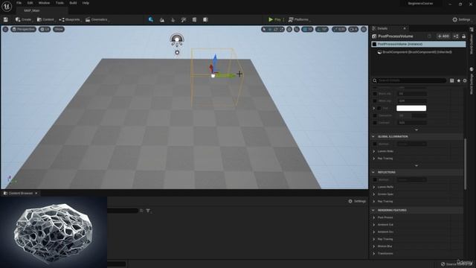Image resolution: width=476 pixels, height=268 pixels.
Task: Open the Build menu
Action: (73, 3)
